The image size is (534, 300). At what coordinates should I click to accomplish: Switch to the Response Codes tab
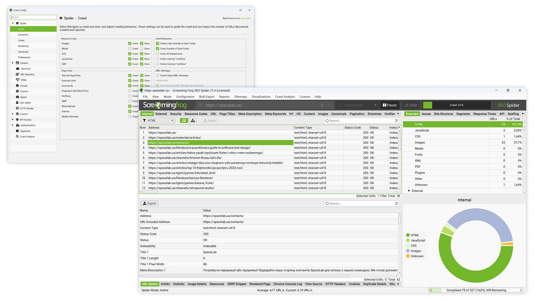tap(196, 114)
